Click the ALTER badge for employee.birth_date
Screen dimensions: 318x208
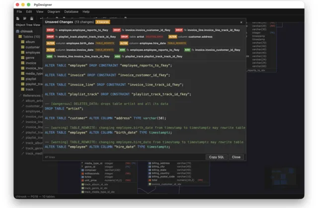51,43
